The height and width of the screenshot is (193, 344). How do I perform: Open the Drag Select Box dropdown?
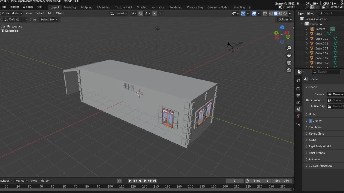click(x=49, y=19)
